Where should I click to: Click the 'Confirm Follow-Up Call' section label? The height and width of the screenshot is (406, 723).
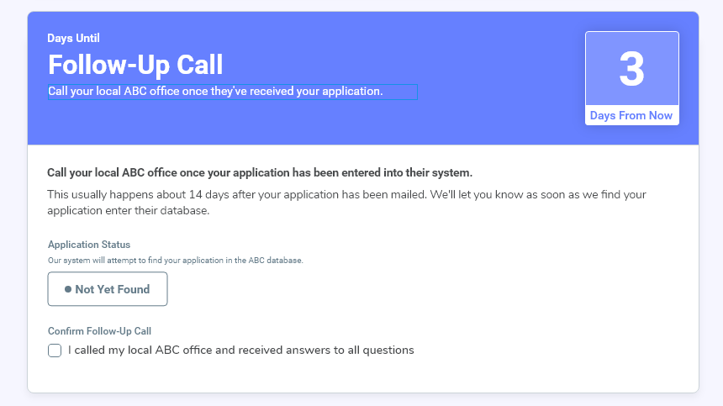click(x=99, y=331)
